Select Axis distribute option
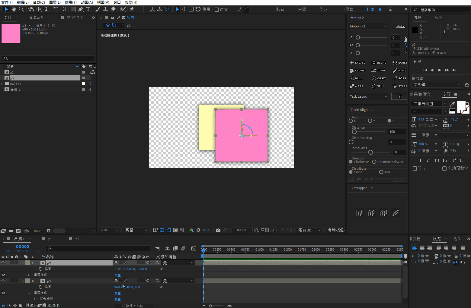 tap(381, 172)
